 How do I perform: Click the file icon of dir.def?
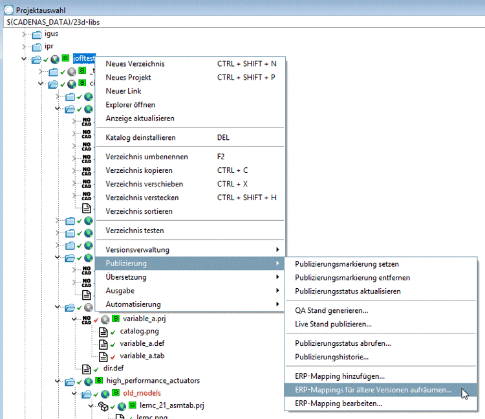tap(87, 369)
